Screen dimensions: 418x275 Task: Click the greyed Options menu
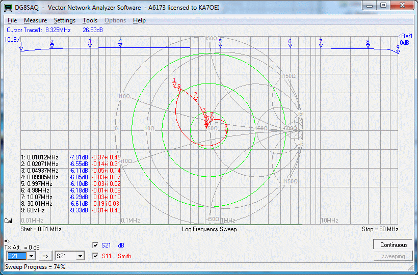115,20
